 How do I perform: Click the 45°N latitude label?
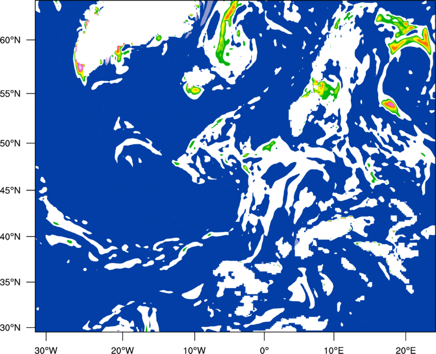point(10,190)
